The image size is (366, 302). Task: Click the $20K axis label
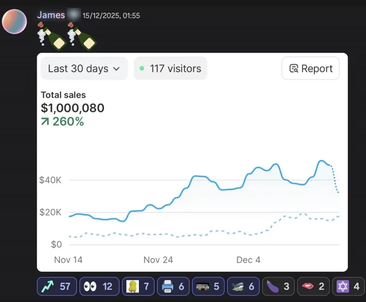50,212
